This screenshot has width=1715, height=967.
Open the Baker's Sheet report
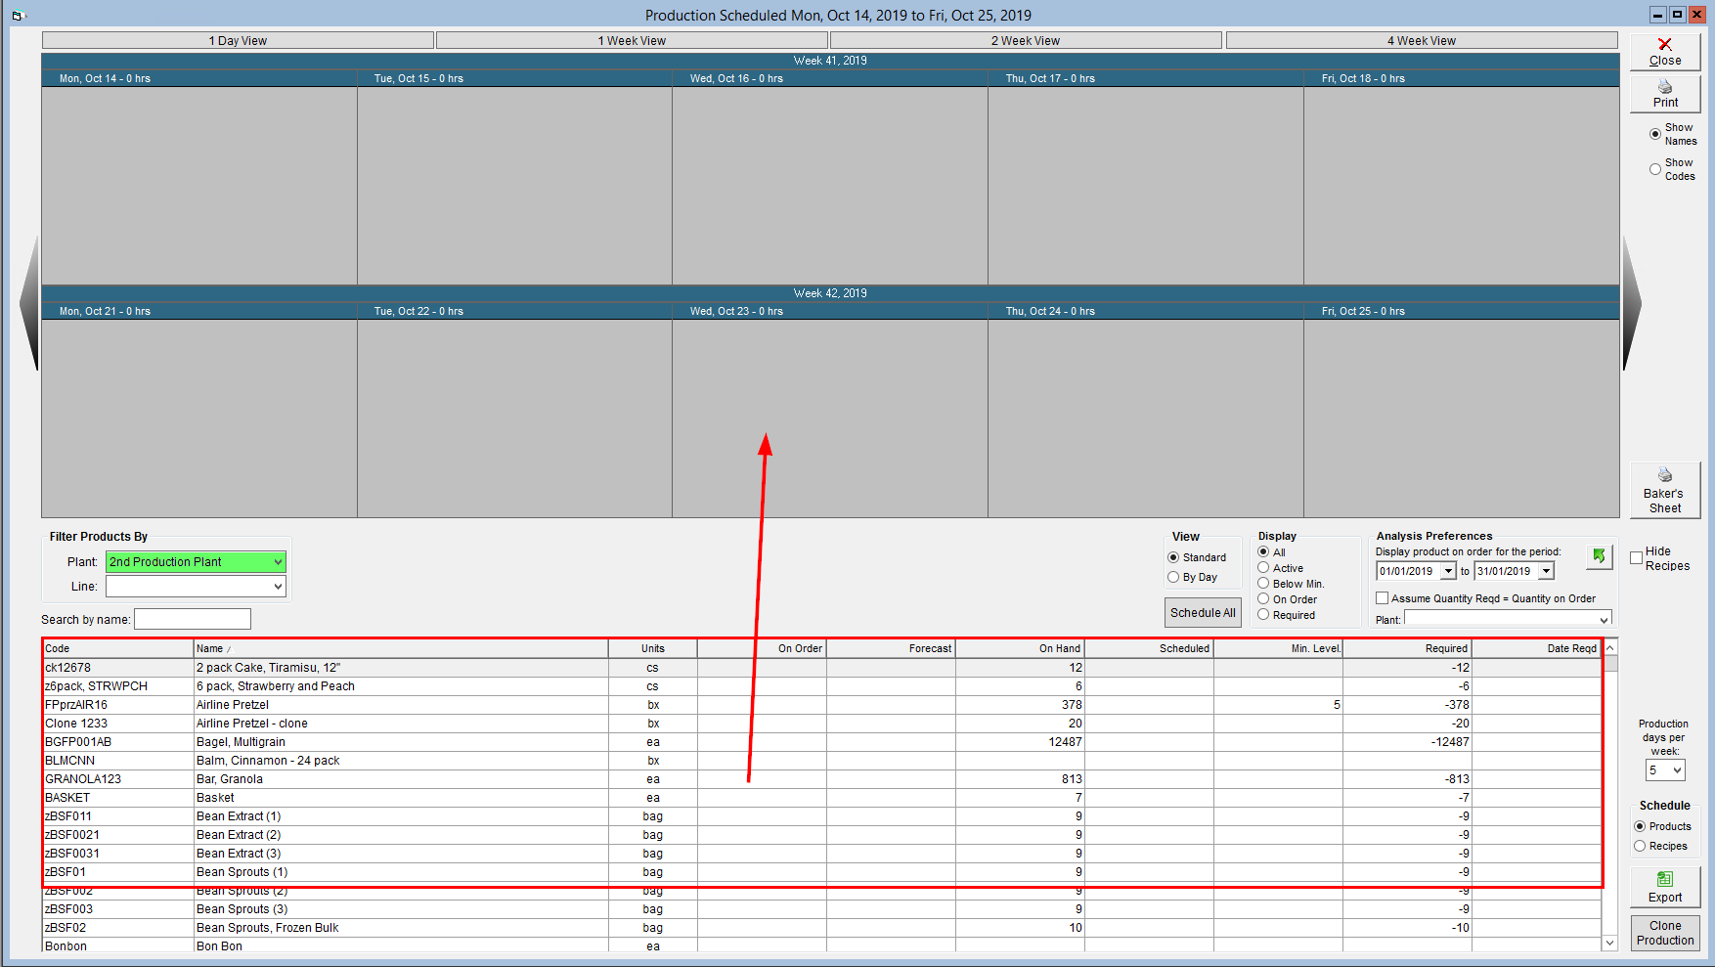click(x=1665, y=490)
